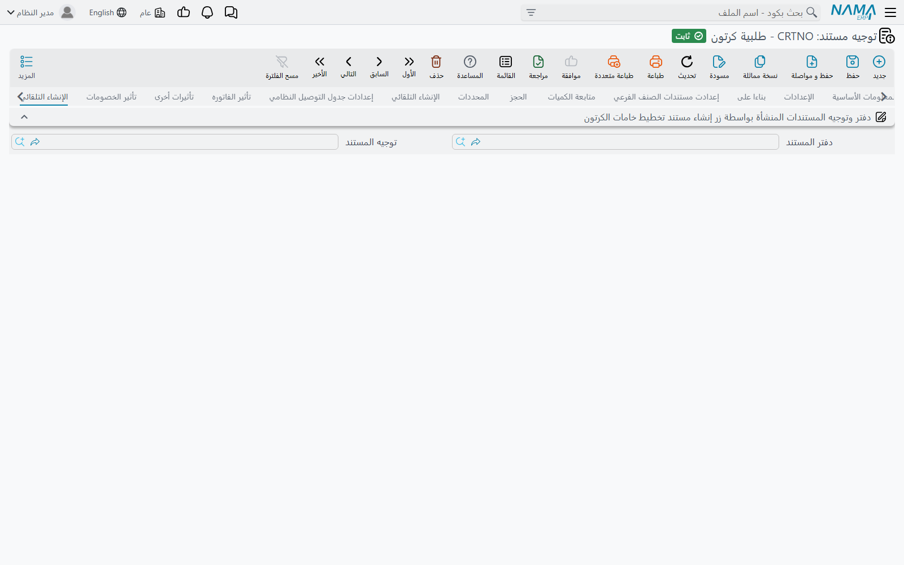Print the document (طباعة)
The height and width of the screenshot is (565, 904).
coord(655,67)
